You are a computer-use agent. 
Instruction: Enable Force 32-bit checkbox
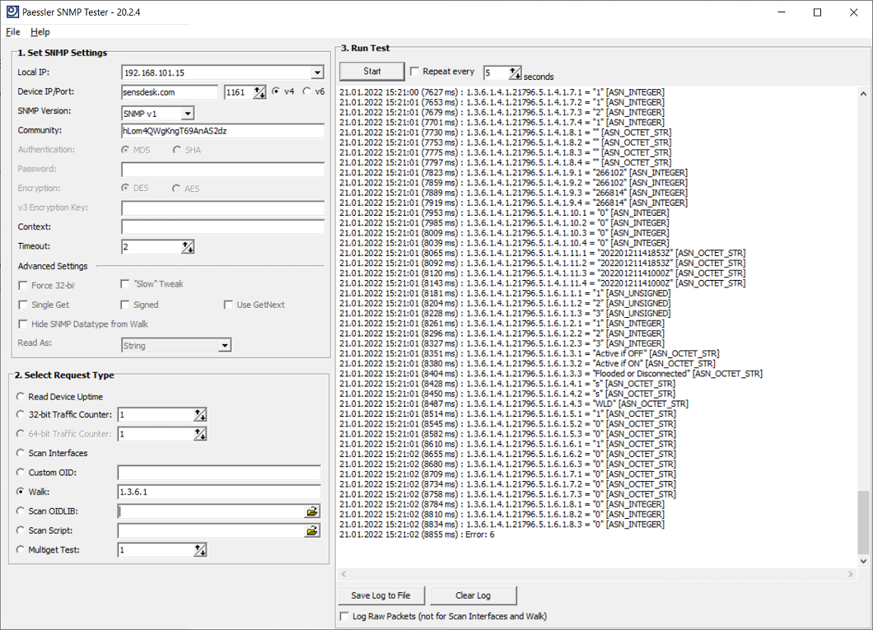point(23,286)
